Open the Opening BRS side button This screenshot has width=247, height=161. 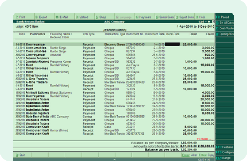pyautogui.click(x=225, y=34)
